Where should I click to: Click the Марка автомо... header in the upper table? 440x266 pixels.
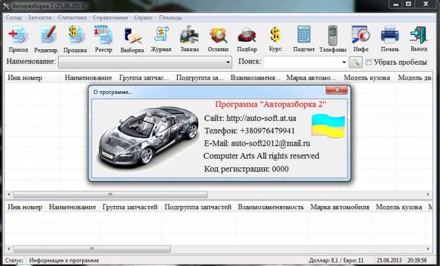point(311,78)
